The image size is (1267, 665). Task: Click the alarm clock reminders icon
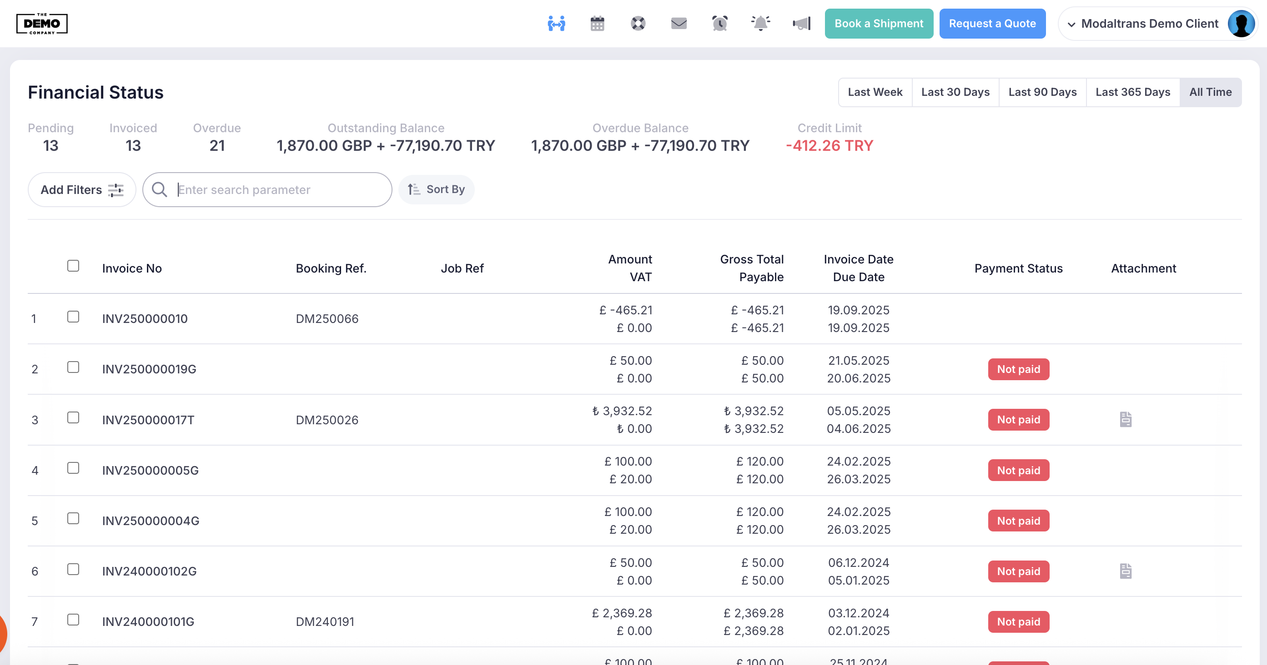(719, 24)
